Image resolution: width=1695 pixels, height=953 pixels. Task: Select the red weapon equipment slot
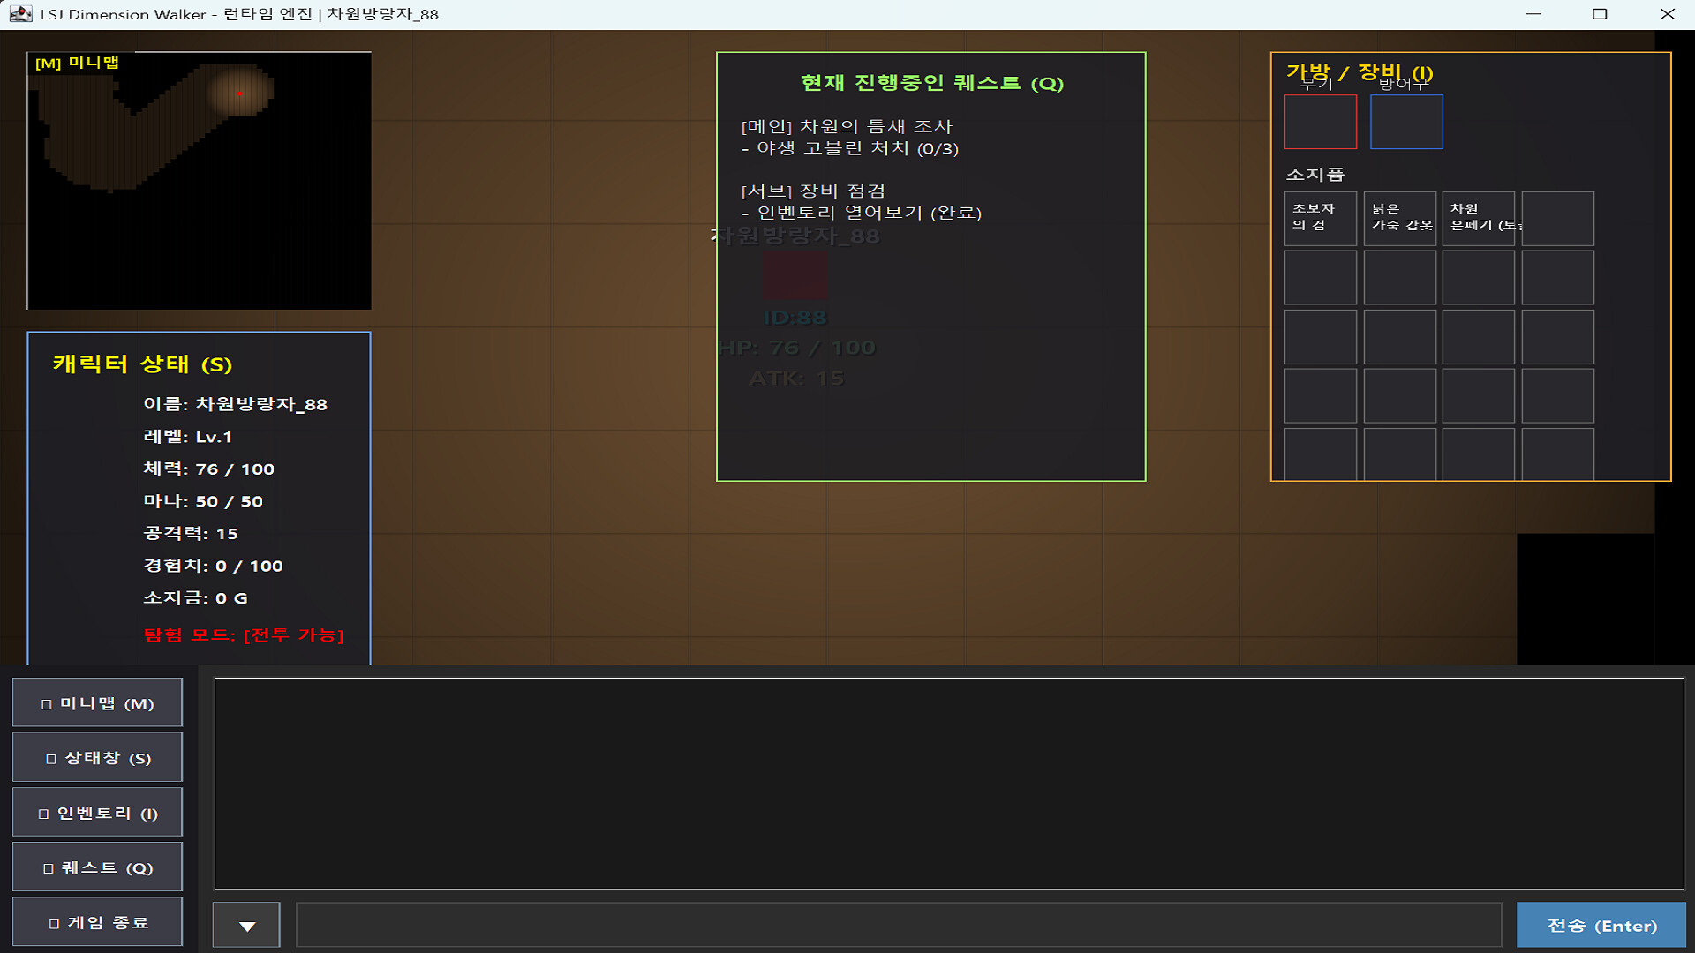1320,122
